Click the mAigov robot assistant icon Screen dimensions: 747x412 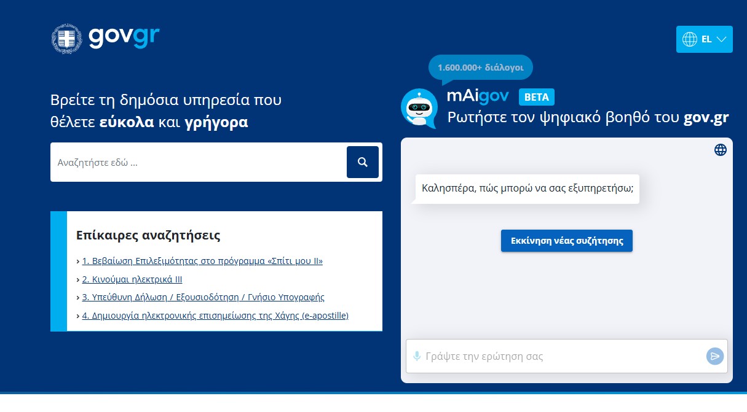[419, 108]
